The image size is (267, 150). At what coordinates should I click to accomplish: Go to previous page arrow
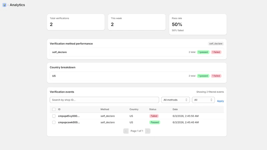pyautogui.click(x=126, y=131)
